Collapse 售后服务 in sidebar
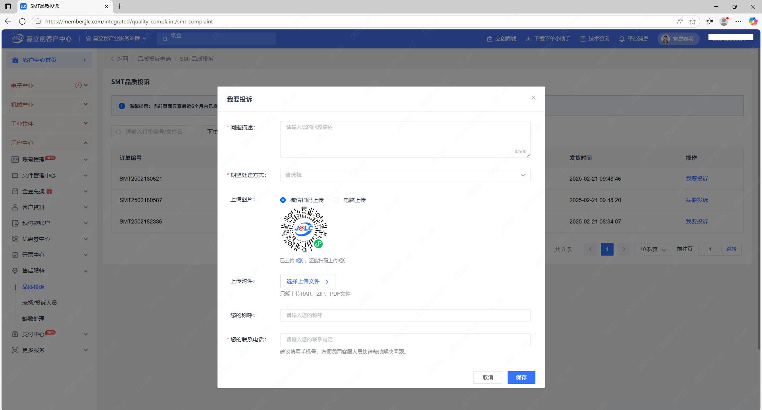This screenshot has width=762, height=410. coord(49,271)
